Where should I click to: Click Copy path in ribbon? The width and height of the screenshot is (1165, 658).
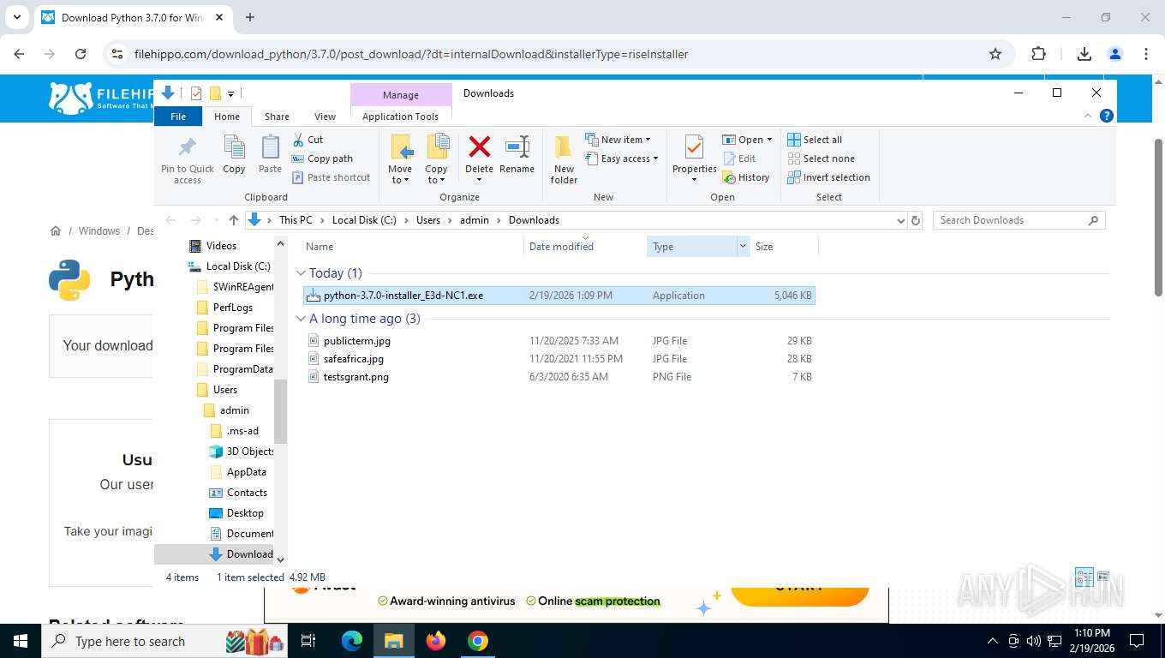[x=322, y=159]
